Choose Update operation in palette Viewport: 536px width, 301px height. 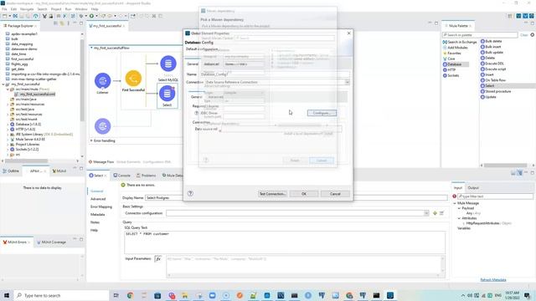(488, 97)
